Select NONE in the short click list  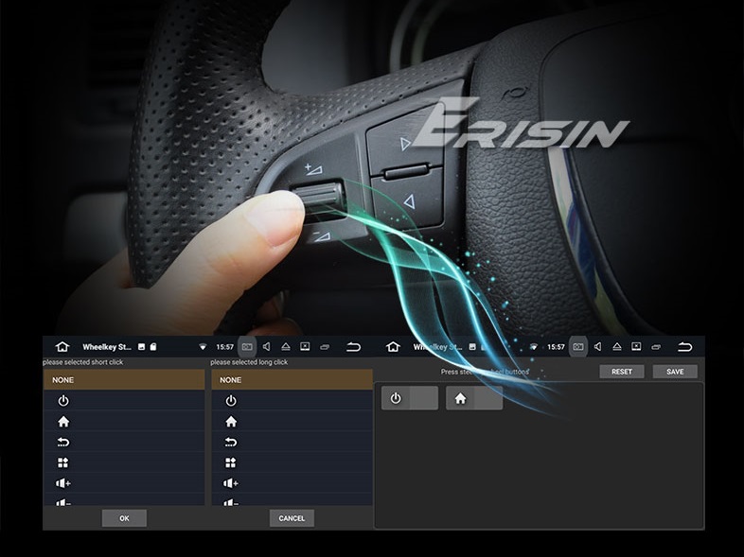tap(123, 380)
